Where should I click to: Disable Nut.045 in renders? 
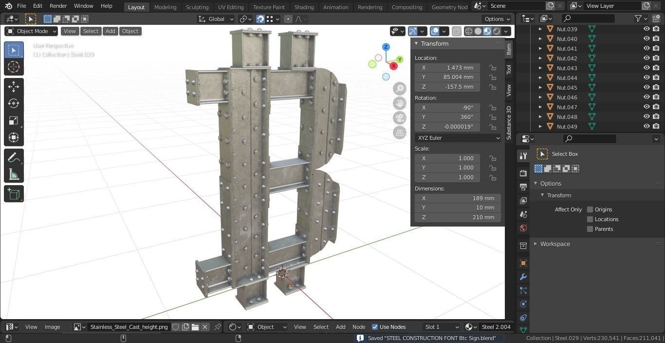tap(656, 87)
